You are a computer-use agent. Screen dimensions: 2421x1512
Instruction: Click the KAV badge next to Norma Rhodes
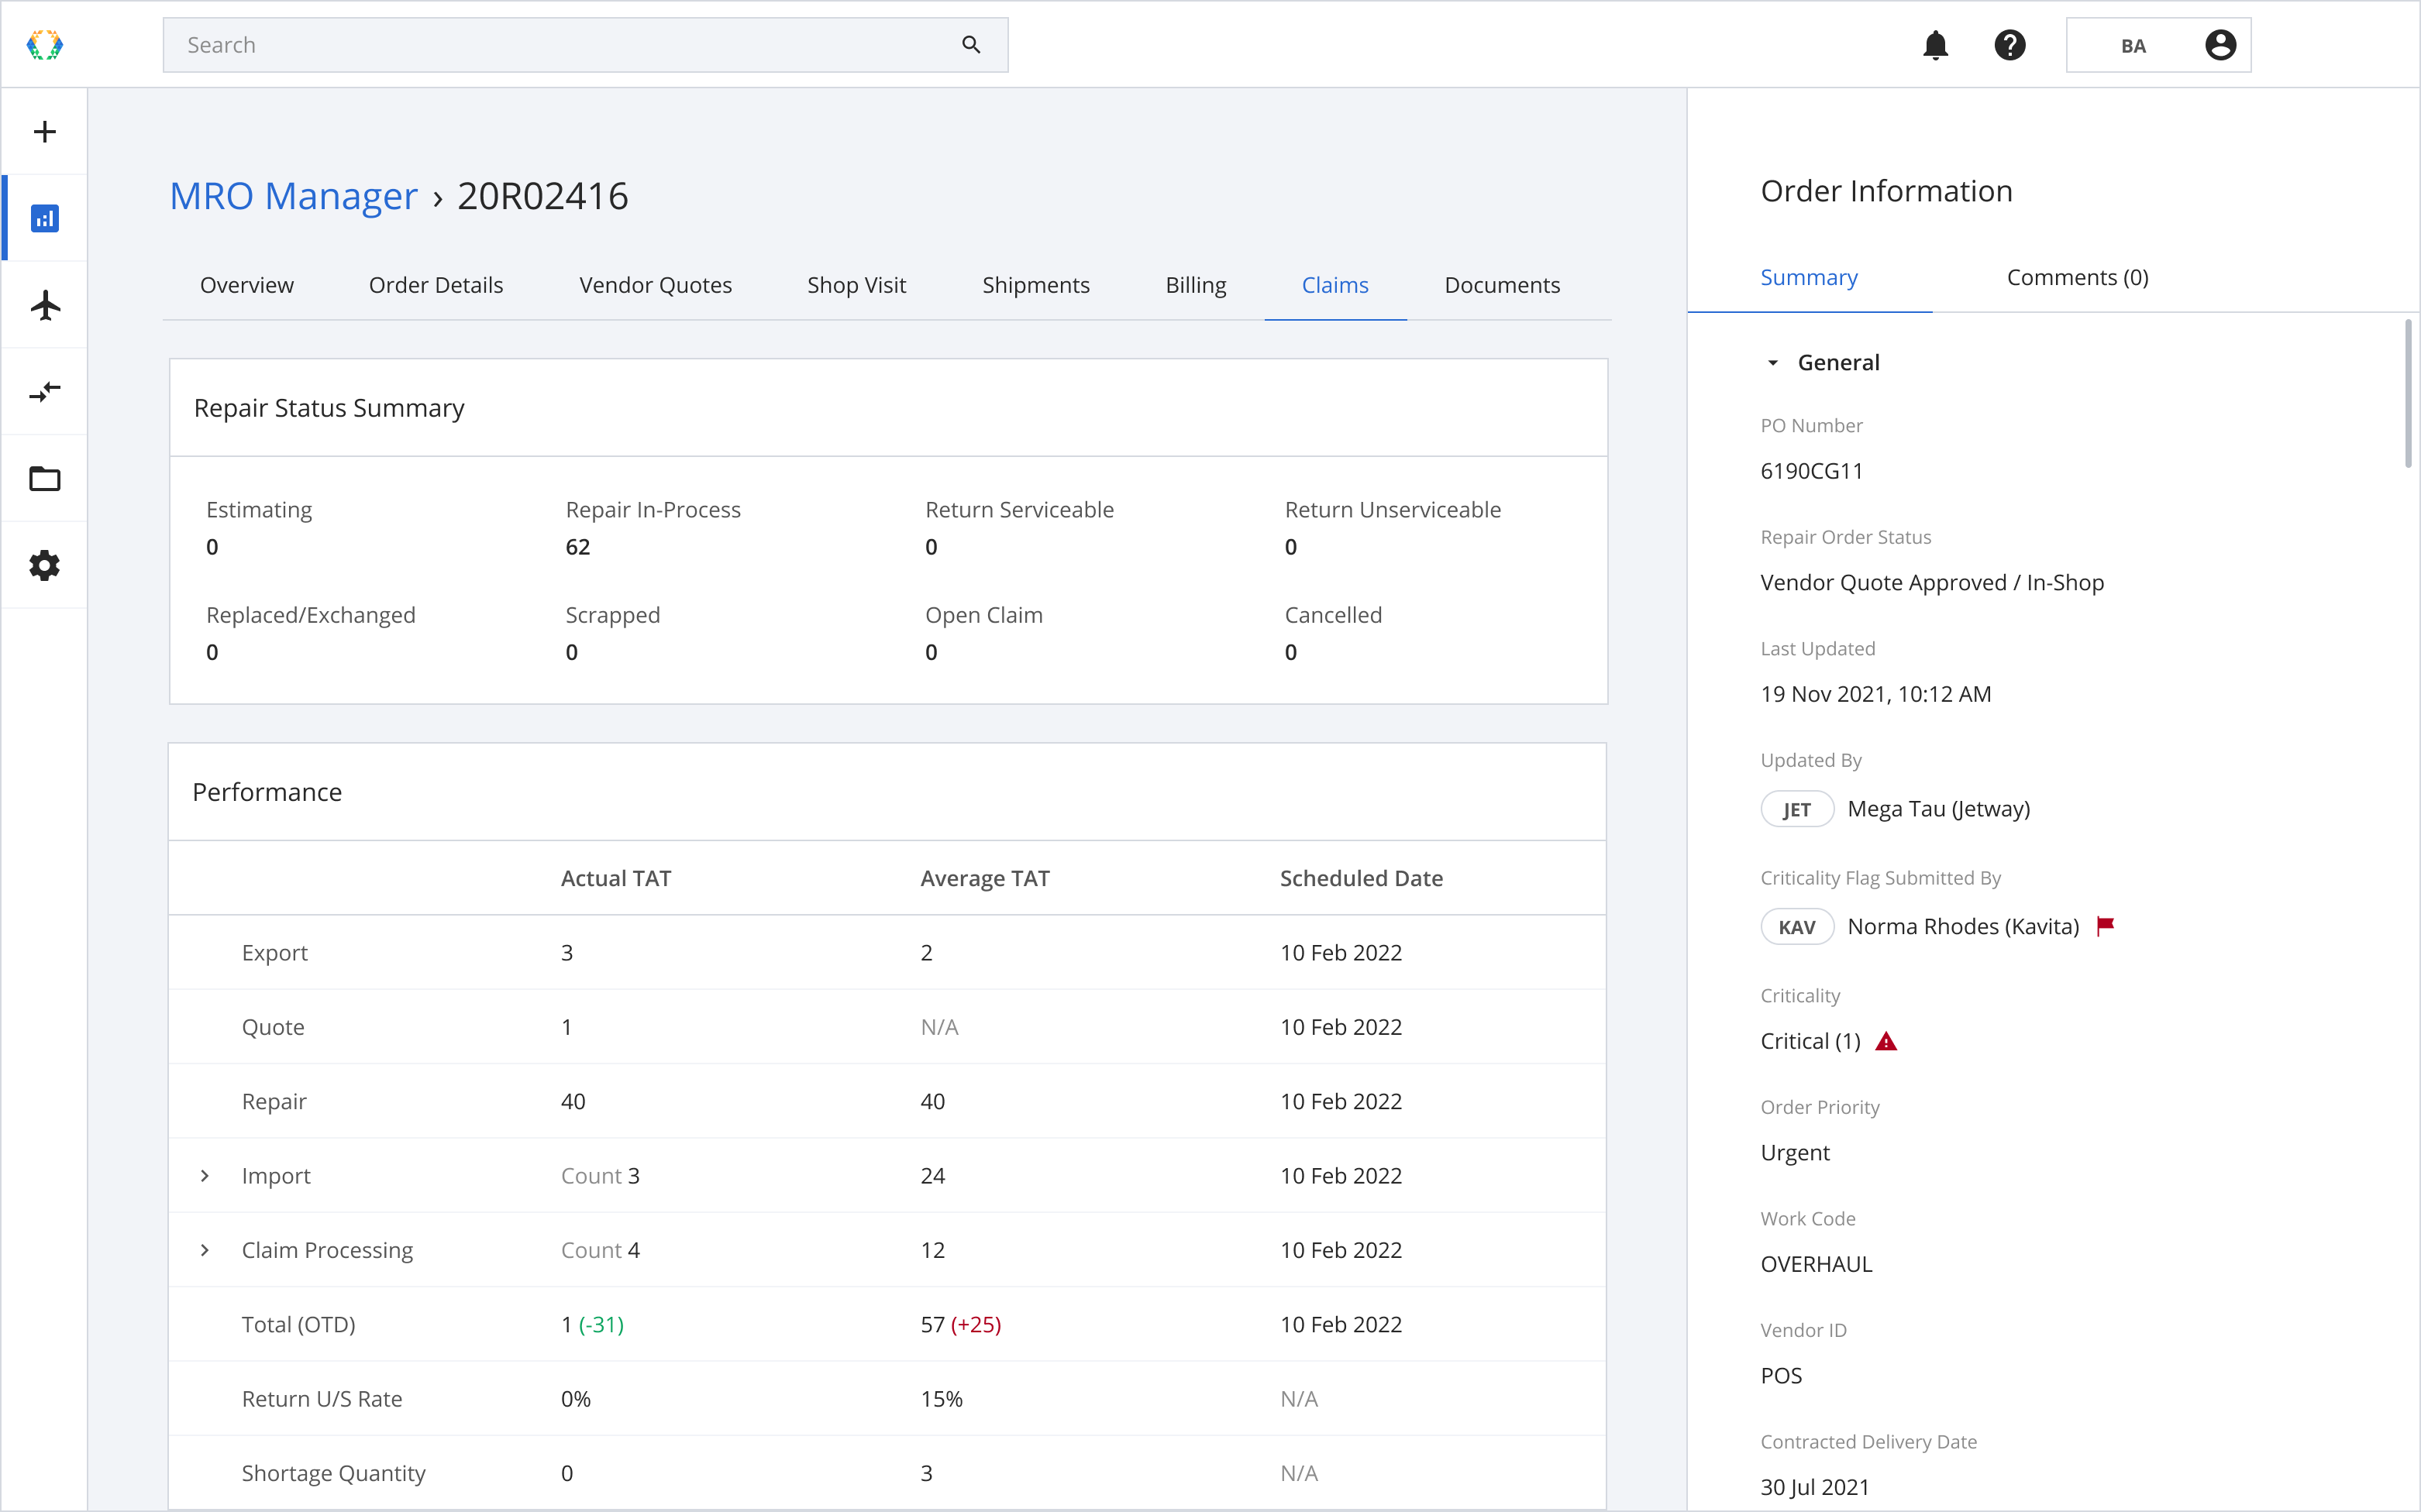[x=1796, y=927]
